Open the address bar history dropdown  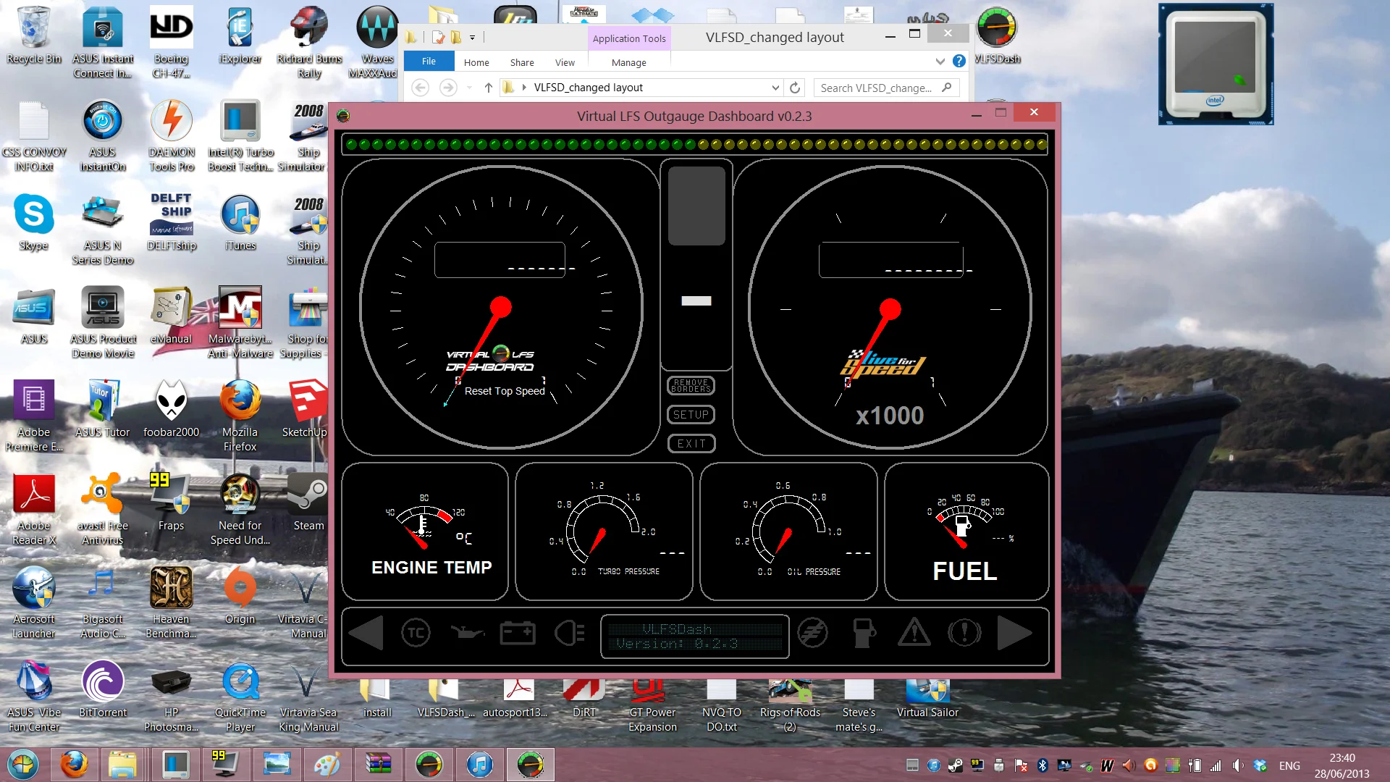(775, 88)
